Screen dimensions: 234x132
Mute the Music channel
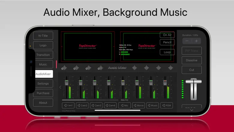click(152, 106)
